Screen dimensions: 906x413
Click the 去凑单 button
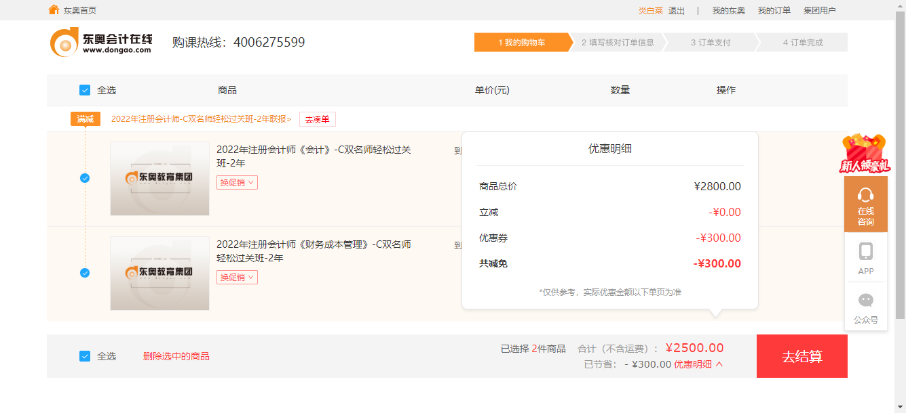[x=317, y=119]
